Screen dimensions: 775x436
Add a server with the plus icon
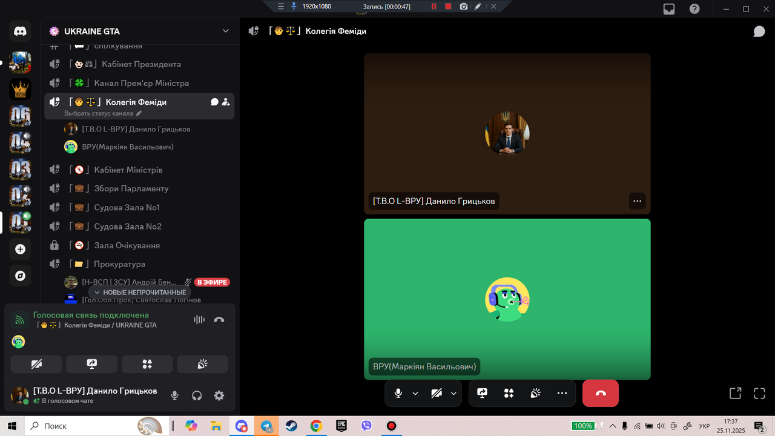tap(20, 249)
